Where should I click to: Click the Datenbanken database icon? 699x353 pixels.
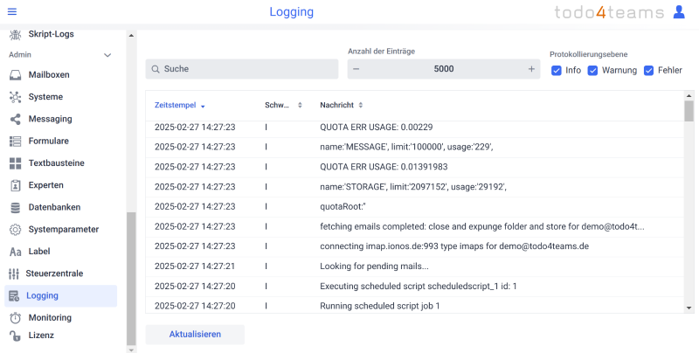click(15, 207)
